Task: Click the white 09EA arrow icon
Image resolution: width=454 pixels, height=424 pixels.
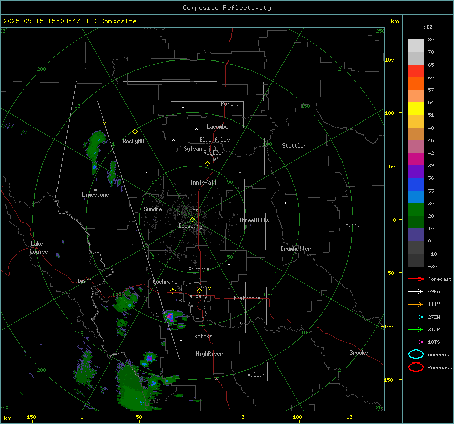Action: (416, 291)
